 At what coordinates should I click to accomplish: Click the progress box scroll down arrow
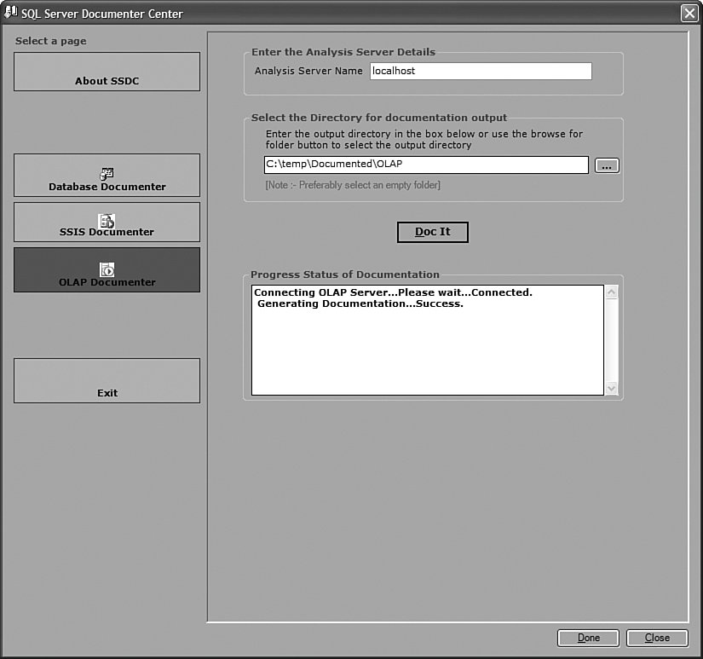611,388
